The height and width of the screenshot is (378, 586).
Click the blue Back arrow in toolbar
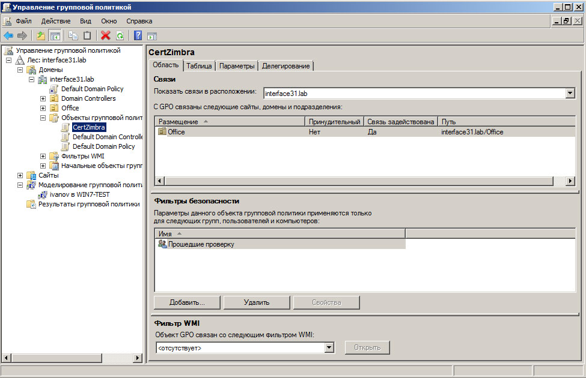[x=8, y=36]
